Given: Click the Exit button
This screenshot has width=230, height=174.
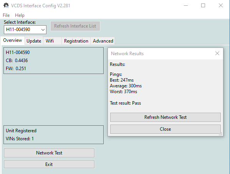Looking at the screenshot, I should [x=49, y=164].
